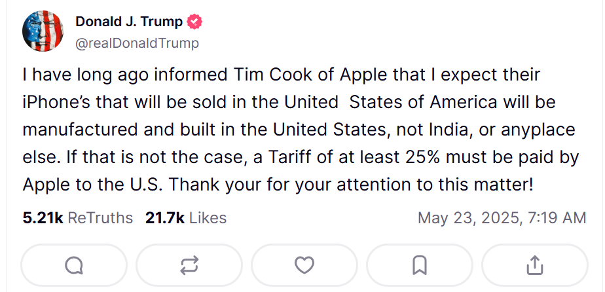Click the first line mentioning Tim Cook

click(x=282, y=75)
